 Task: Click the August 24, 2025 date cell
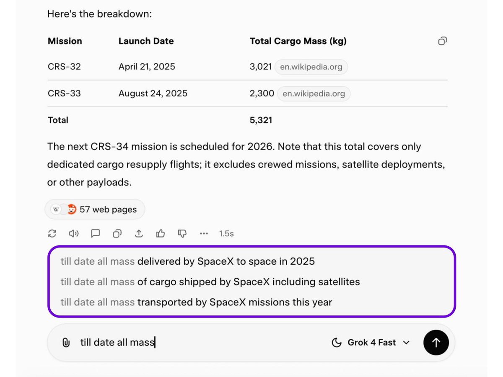[153, 93]
